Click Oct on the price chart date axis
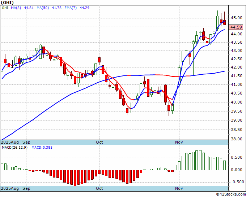The height and width of the screenshot is (197, 246). (99, 142)
